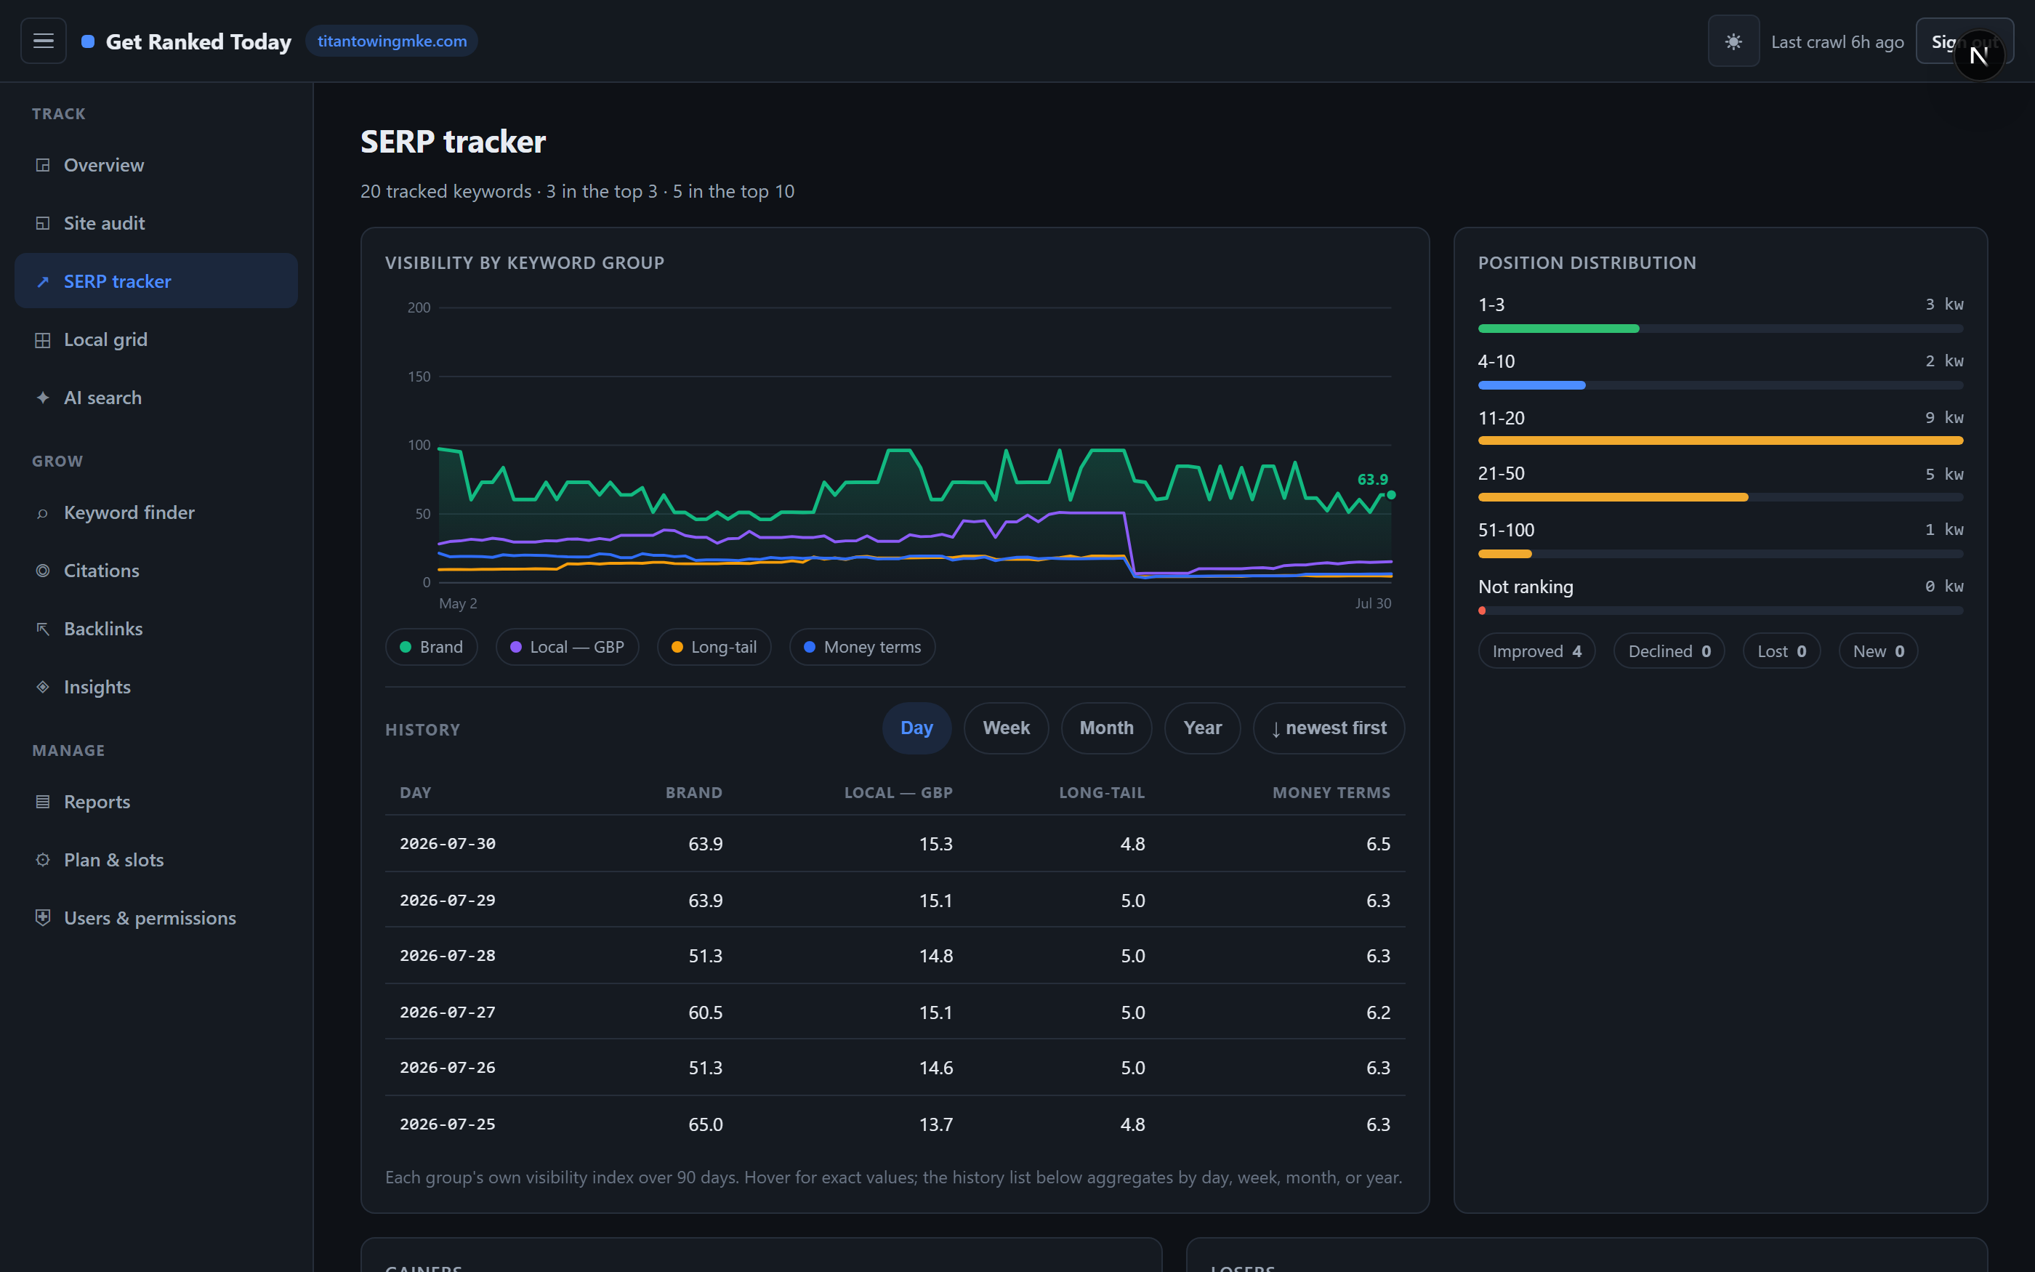The height and width of the screenshot is (1272, 2035).
Task: Click the 2026-07-28 history row date
Action: pyautogui.click(x=448, y=956)
